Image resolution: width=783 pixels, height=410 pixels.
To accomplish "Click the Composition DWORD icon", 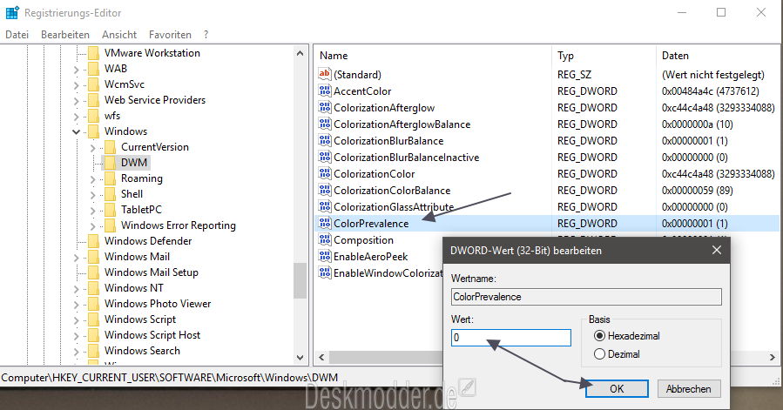I will [x=325, y=239].
